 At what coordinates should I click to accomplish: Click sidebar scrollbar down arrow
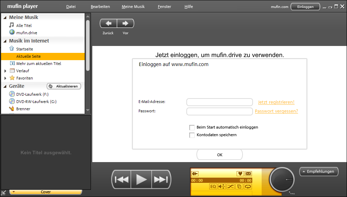coord(88,110)
